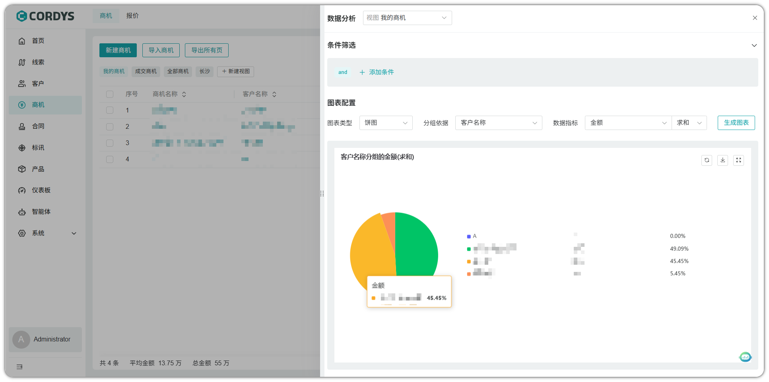Sort the table by 客户名称

(x=274, y=94)
